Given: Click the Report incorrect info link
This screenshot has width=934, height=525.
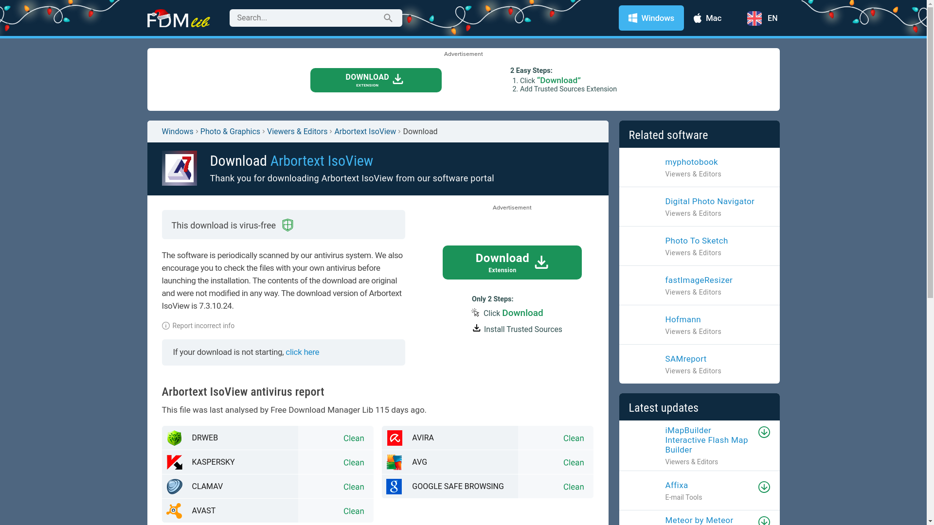Looking at the screenshot, I should coord(203,326).
